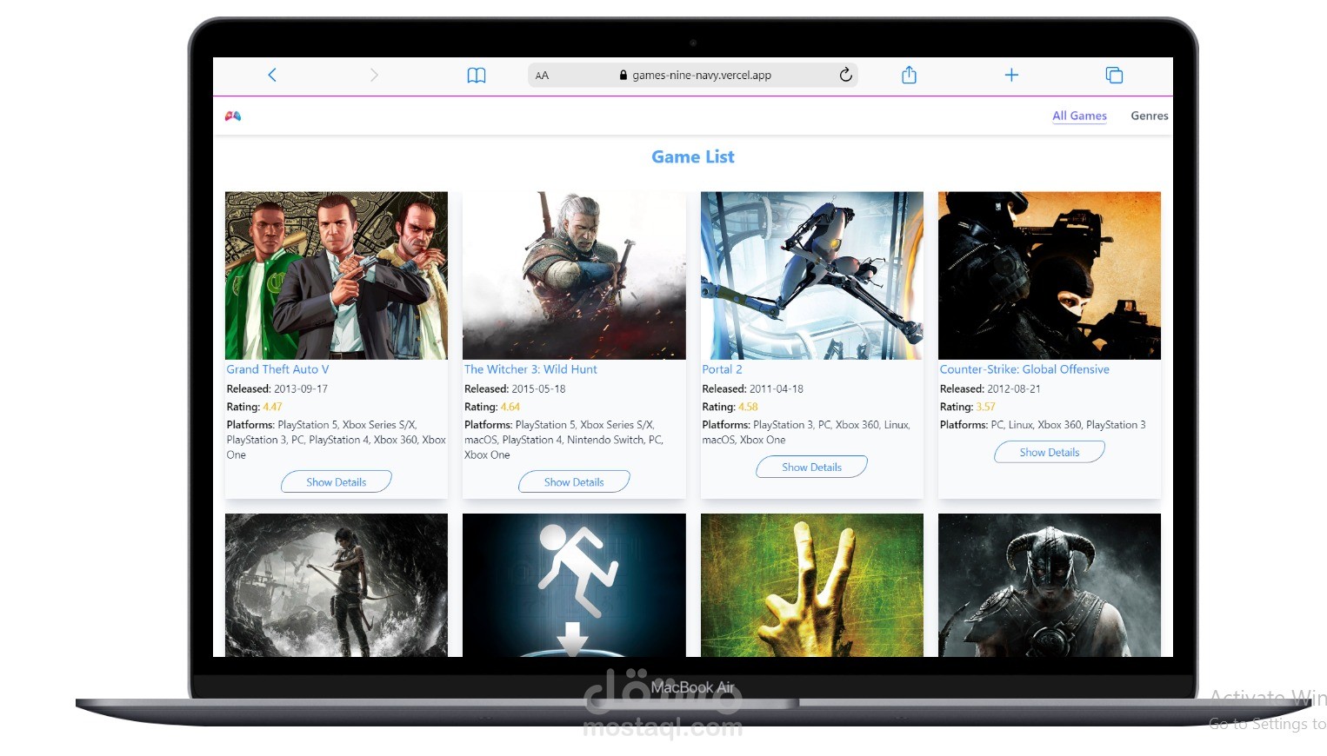Open The Witcher 3: Wild Hunt title link
The image size is (1327, 756).
(530, 369)
